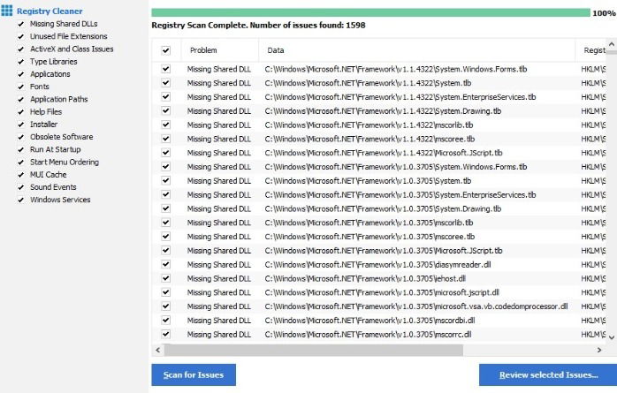617x393 pixels.
Task: Click the Registry column header
Action: click(x=591, y=50)
